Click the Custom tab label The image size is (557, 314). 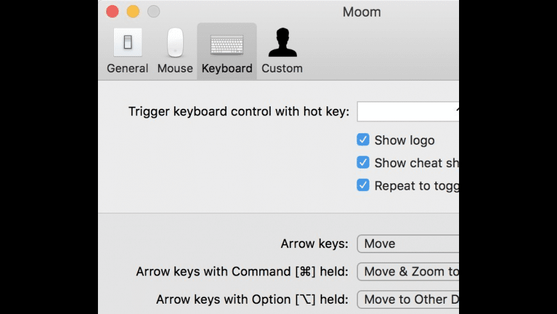pyautogui.click(x=282, y=69)
